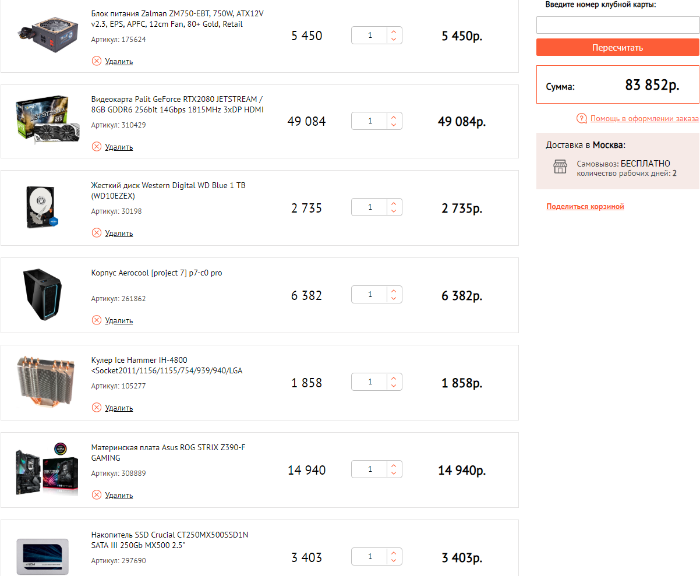The width and height of the screenshot is (700, 576).
Task: Decrease quantity of Aerocool case
Action: coord(394,299)
